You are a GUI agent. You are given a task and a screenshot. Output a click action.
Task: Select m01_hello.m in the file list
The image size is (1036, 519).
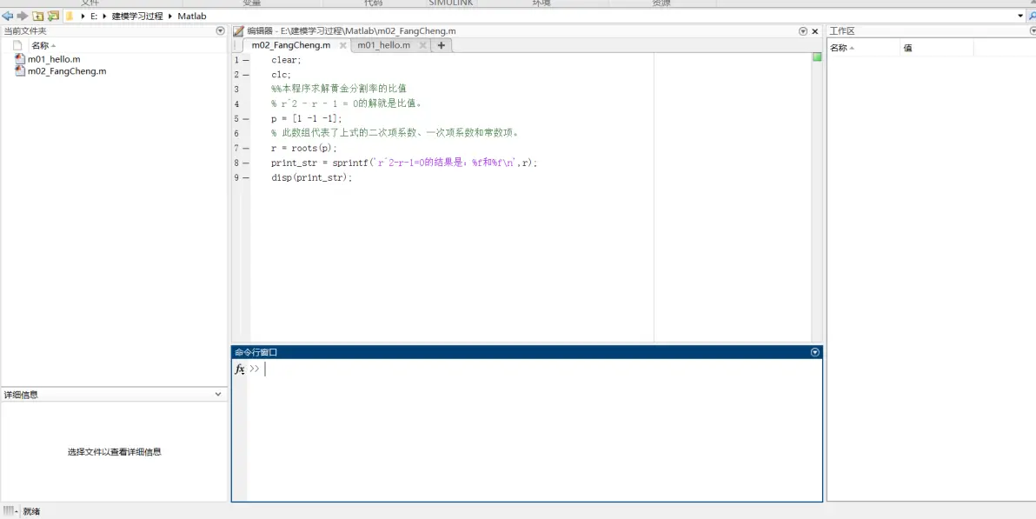(54, 59)
